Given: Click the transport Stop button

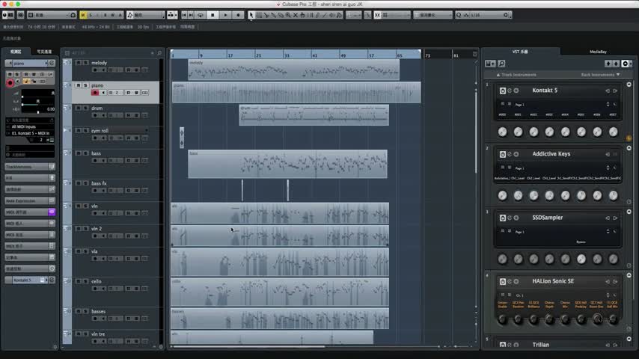Looking at the screenshot, I should (x=213, y=15).
